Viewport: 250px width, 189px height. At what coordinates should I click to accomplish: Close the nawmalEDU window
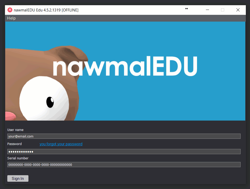(238, 10)
